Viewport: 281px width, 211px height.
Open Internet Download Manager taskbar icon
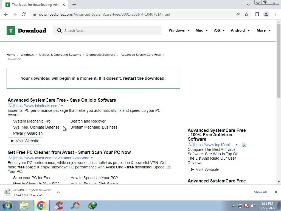click(92, 206)
